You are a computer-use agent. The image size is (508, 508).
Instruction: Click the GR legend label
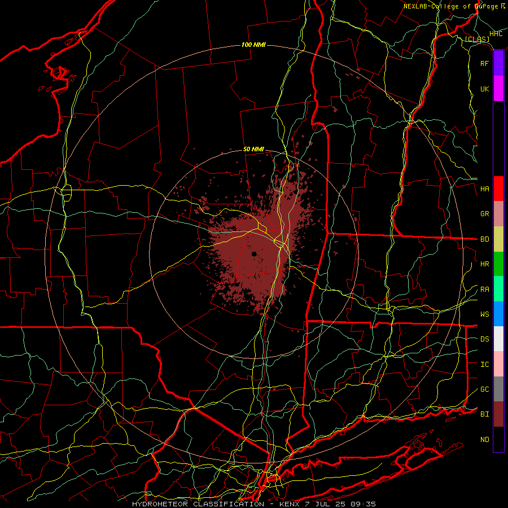(x=485, y=214)
